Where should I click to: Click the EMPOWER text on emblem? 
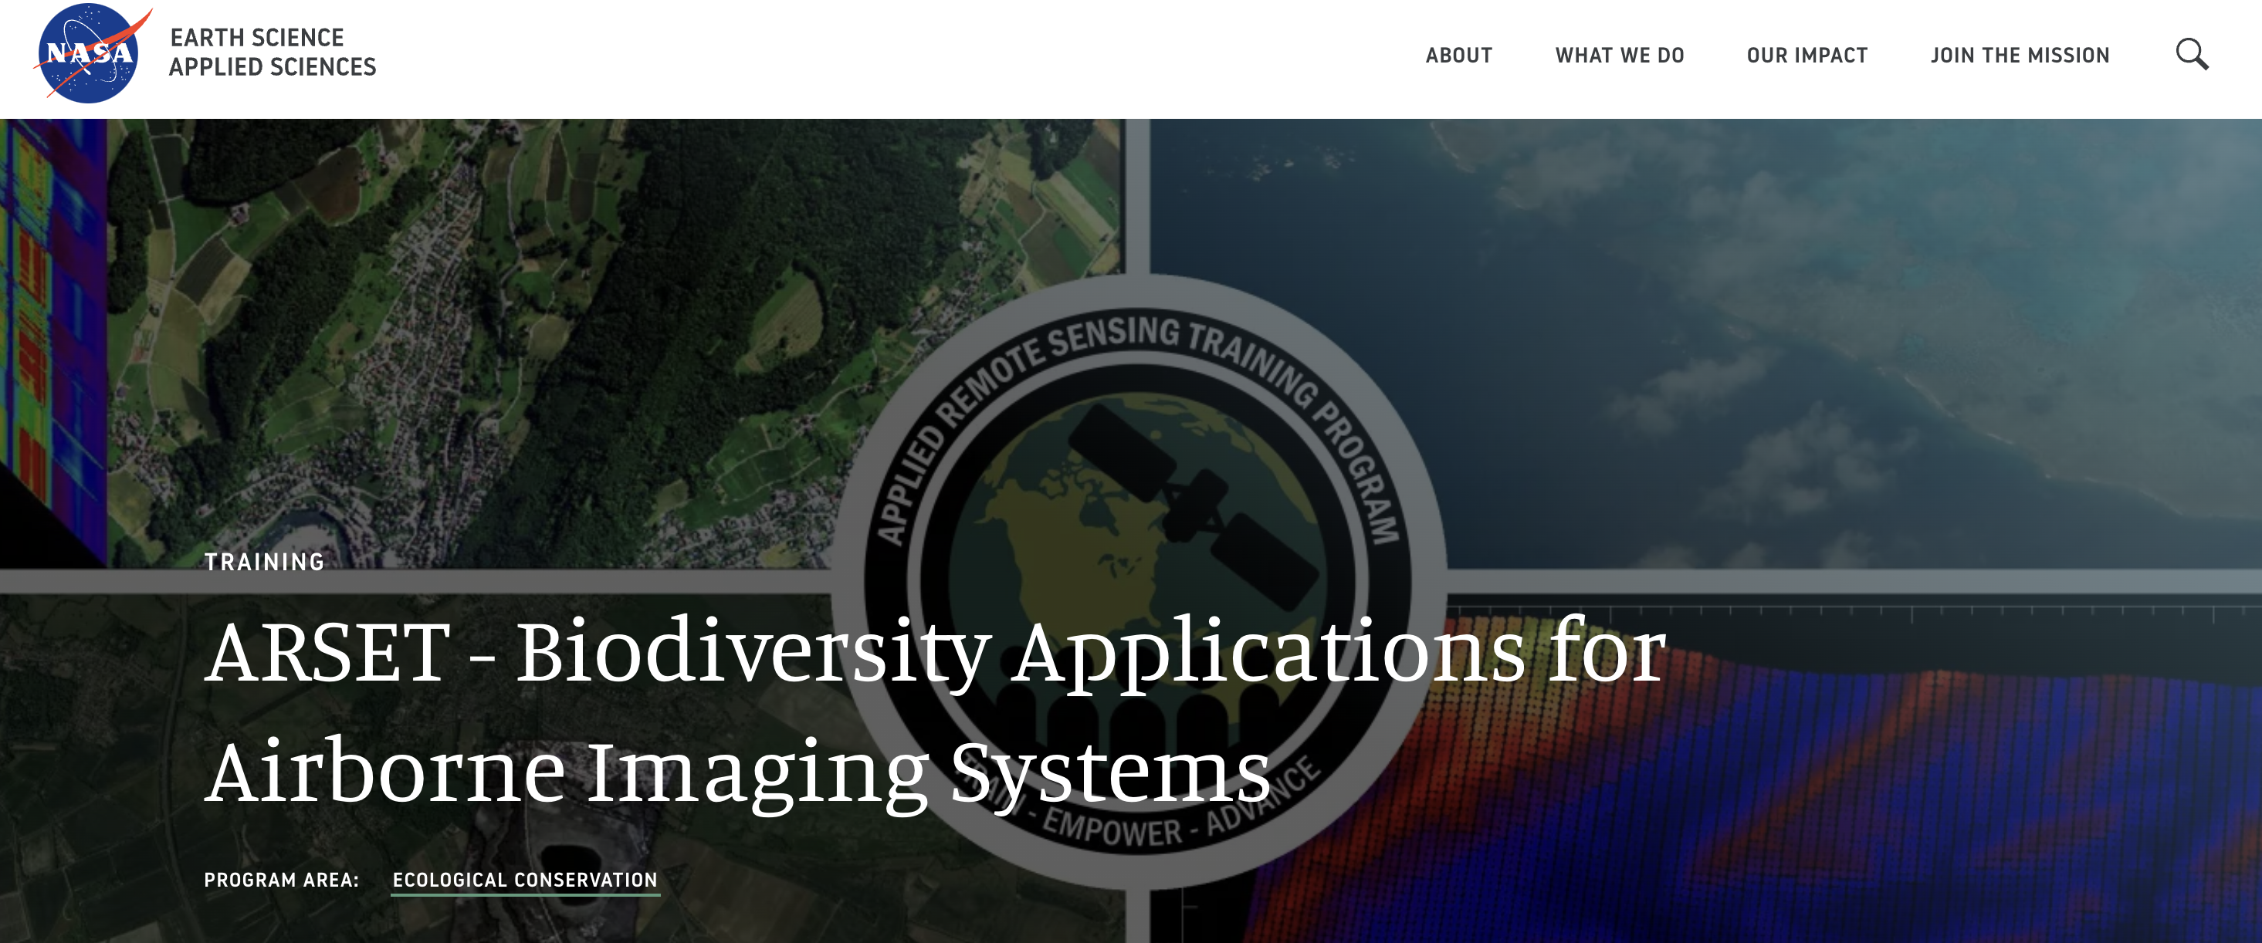(x=1112, y=830)
